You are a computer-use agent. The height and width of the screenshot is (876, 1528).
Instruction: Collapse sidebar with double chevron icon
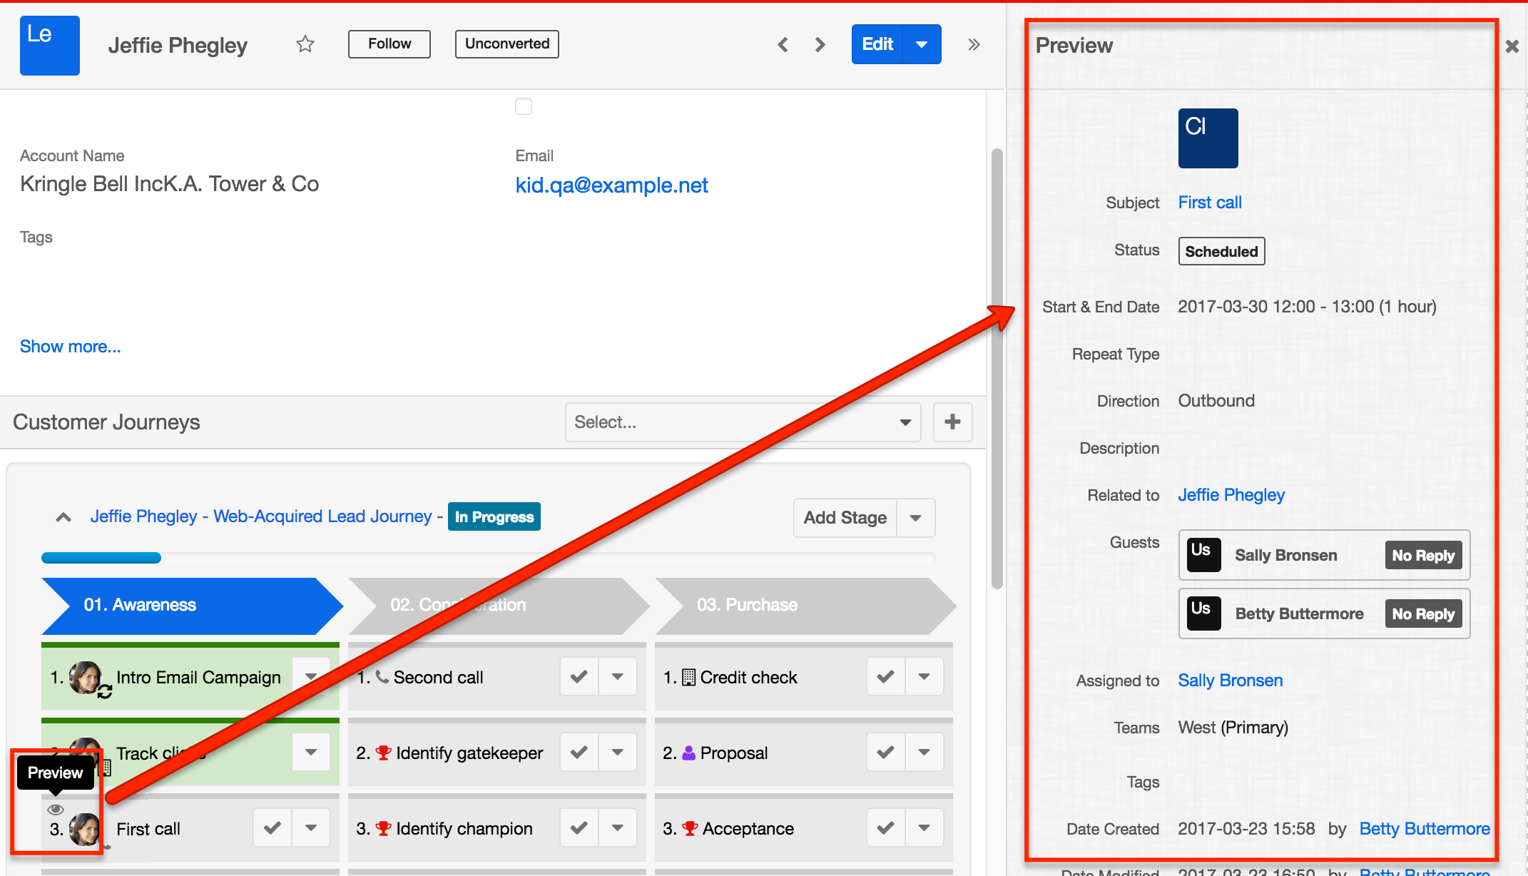(x=974, y=45)
